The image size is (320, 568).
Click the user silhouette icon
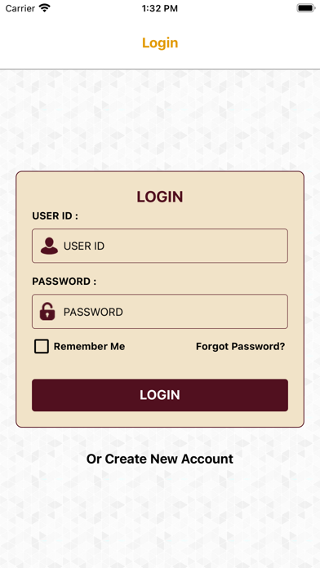click(x=49, y=246)
